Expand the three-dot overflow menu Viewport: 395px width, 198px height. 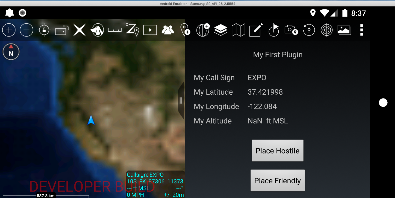click(x=362, y=30)
